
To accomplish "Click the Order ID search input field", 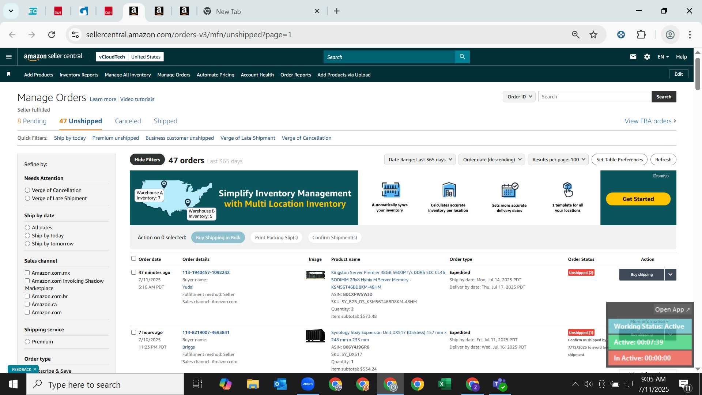I will pyautogui.click(x=595, y=97).
